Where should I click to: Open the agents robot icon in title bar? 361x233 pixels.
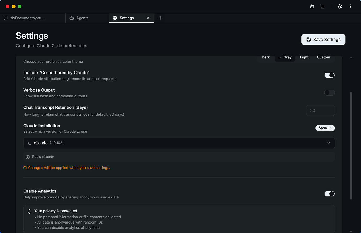coord(312,7)
